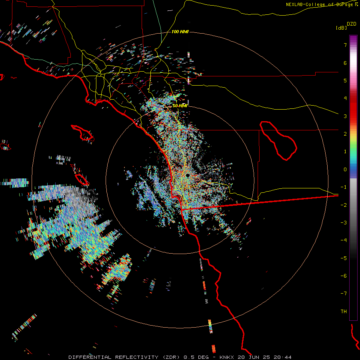Click the '6' value on the color scale
The width and height of the screenshot is (360, 360).
click(x=345, y=63)
